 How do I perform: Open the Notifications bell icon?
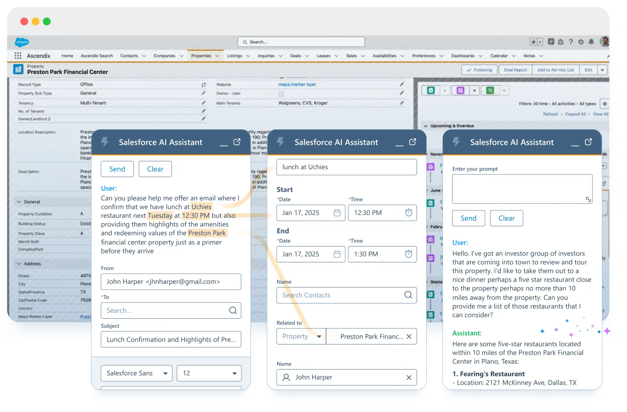click(x=591, y=42)
